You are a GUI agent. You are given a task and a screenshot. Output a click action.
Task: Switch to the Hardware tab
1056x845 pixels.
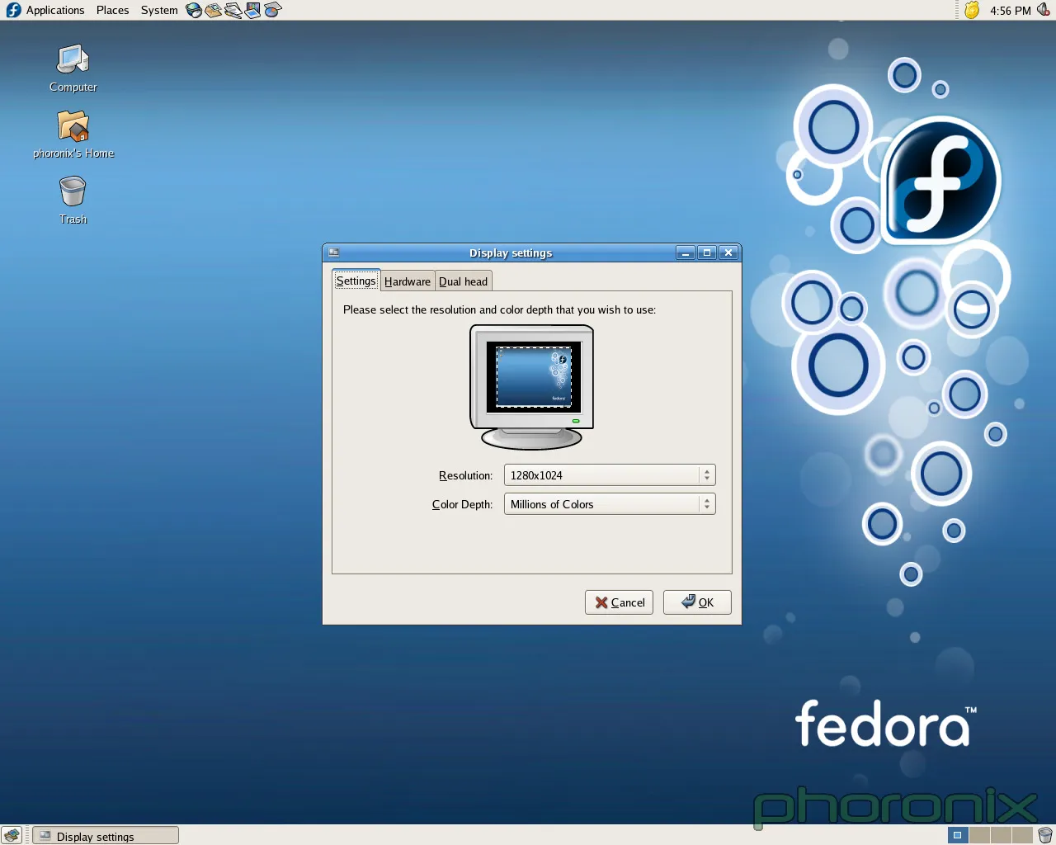(x=408, y=281)
